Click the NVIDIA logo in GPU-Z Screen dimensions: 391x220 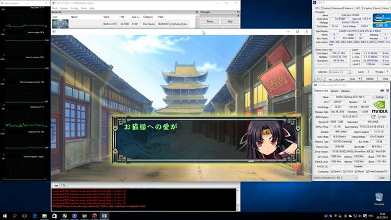tap(379, 106)
